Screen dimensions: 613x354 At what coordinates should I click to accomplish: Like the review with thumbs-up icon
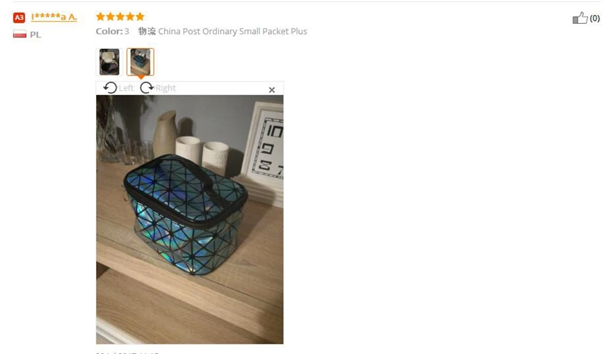tap(580, 18)
